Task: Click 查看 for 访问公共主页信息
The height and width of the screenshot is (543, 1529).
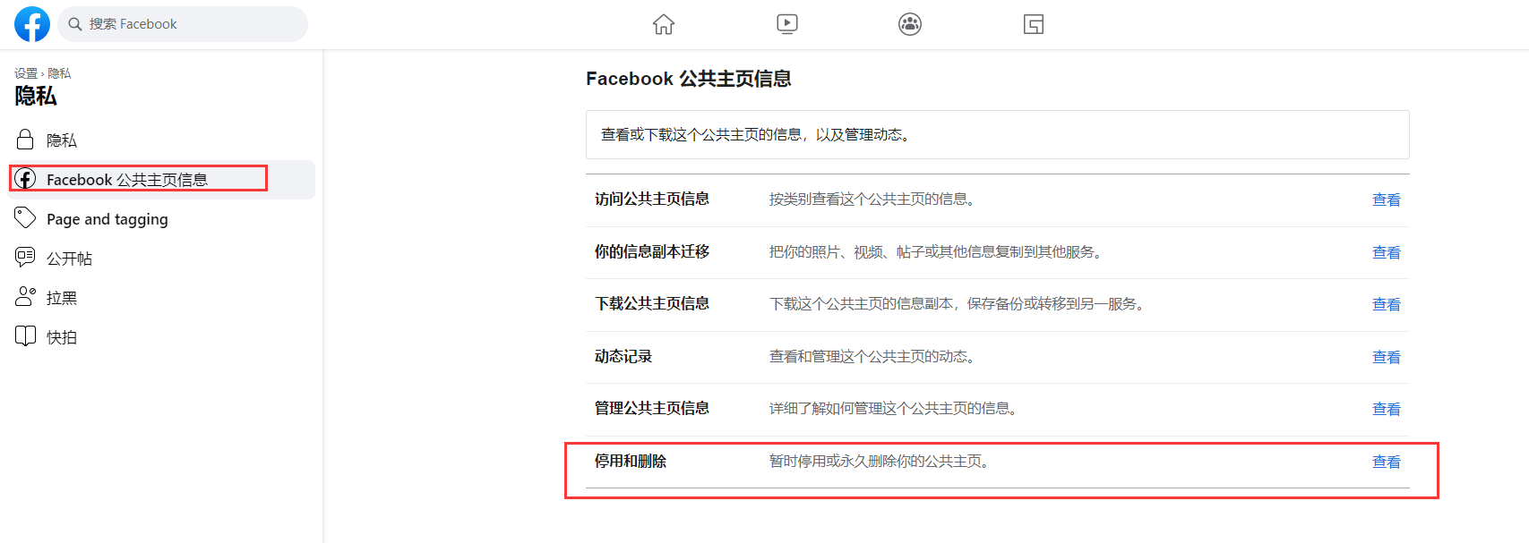Action: [x=1387, y=199]
